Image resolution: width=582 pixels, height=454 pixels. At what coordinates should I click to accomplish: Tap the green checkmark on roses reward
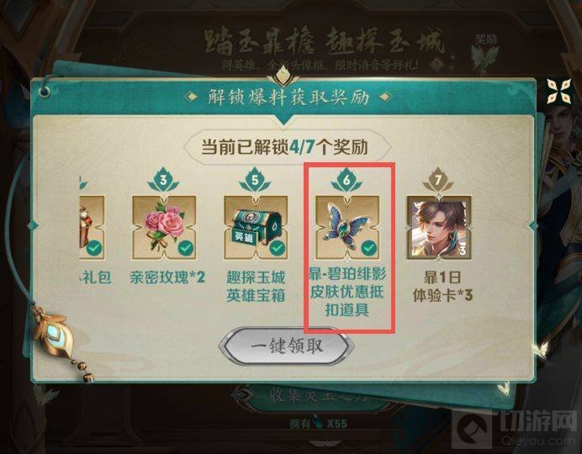click(x=186, y=248)
